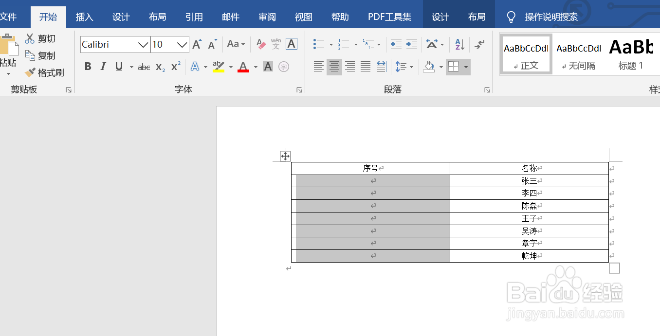Click the table cell containing 陈磊
The image size is (660, 336).
click(529, 206)
